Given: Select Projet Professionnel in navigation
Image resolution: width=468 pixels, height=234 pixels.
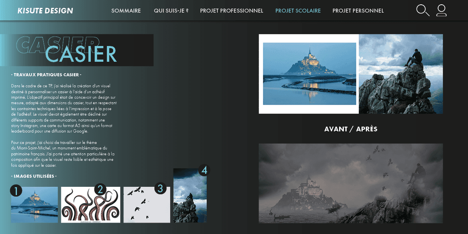Looking at the screenshot, I should [x=231, y=11].
